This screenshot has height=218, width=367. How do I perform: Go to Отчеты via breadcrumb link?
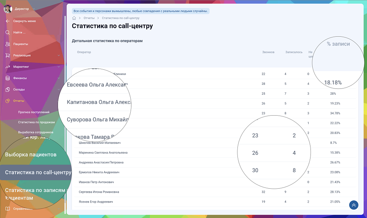(x=89, y=18)
